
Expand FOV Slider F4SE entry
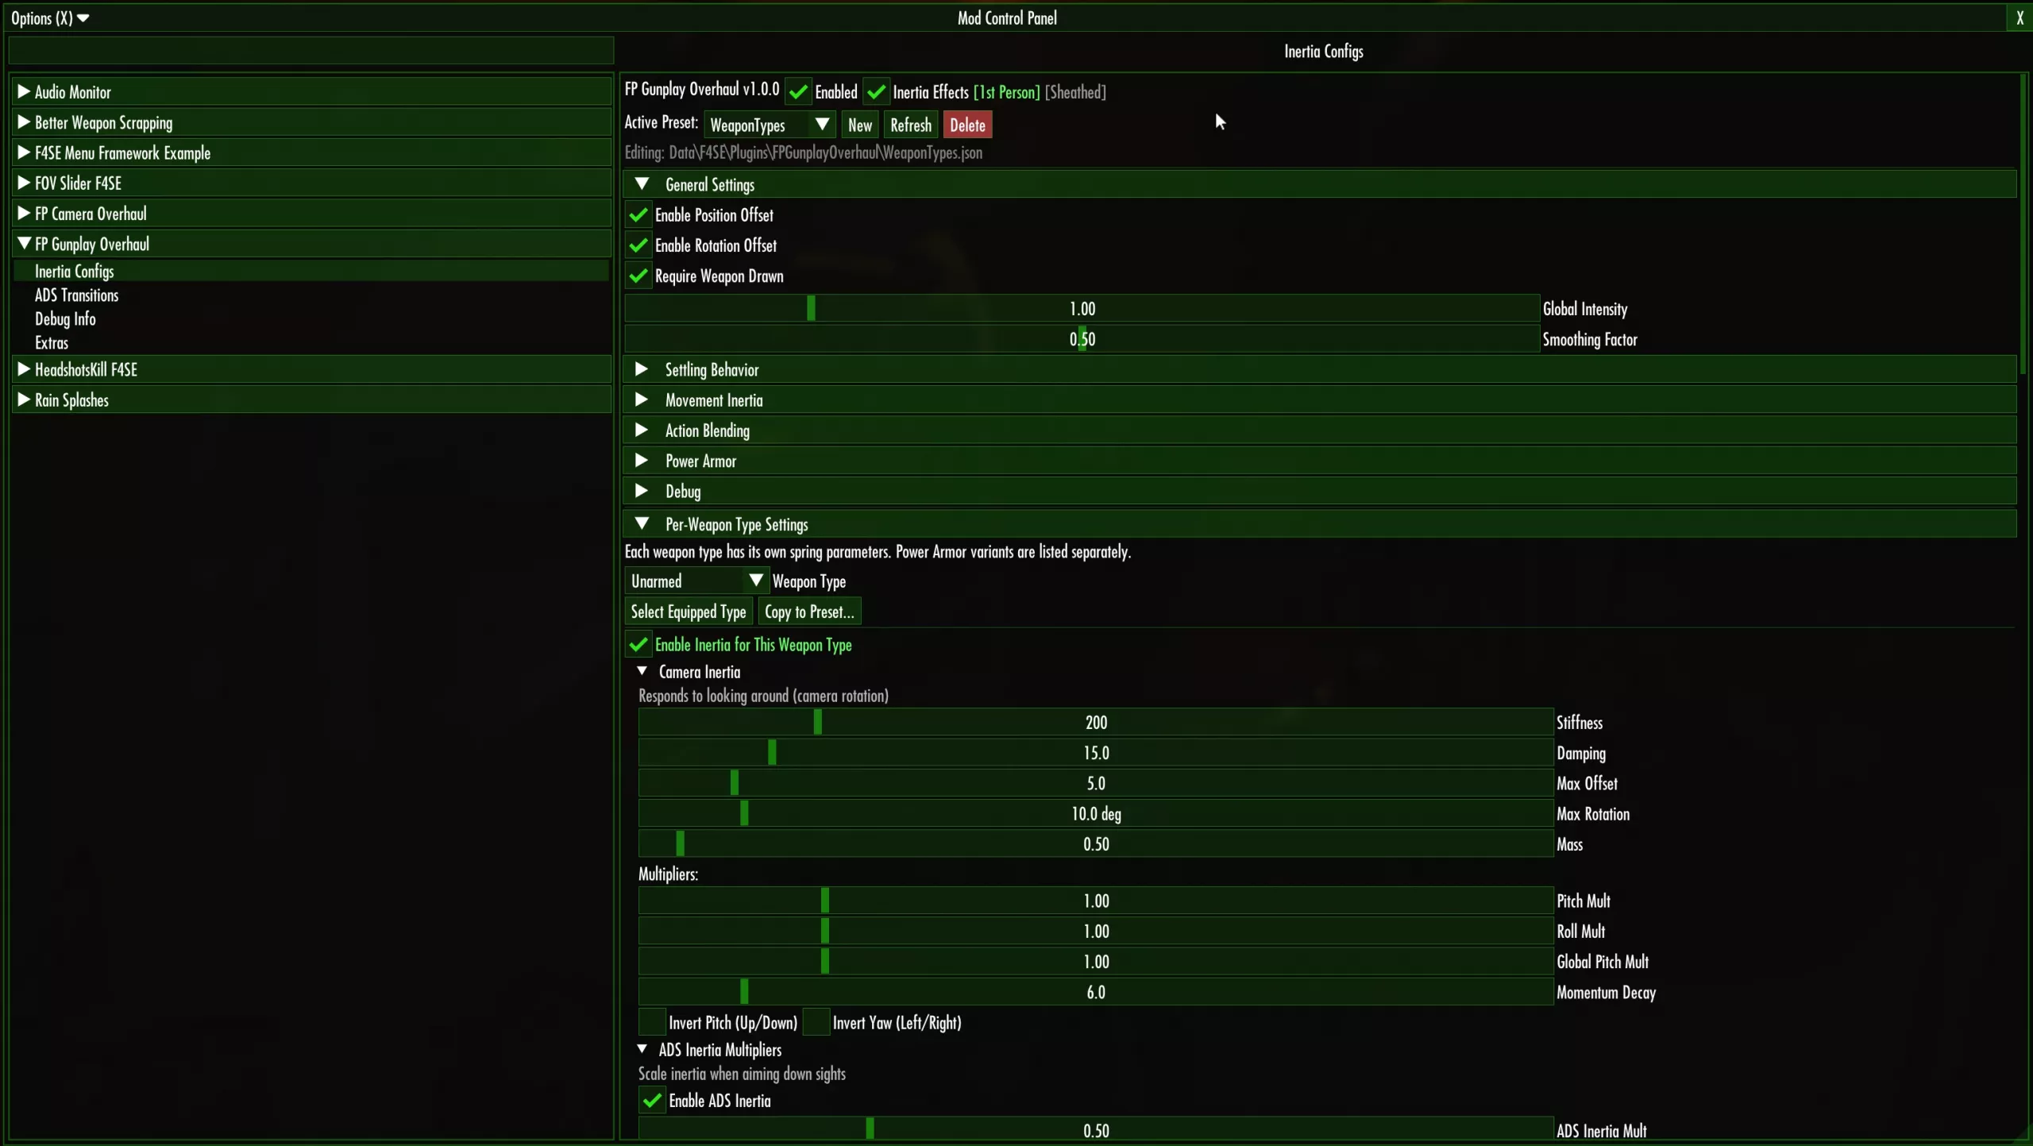[311, 183]
